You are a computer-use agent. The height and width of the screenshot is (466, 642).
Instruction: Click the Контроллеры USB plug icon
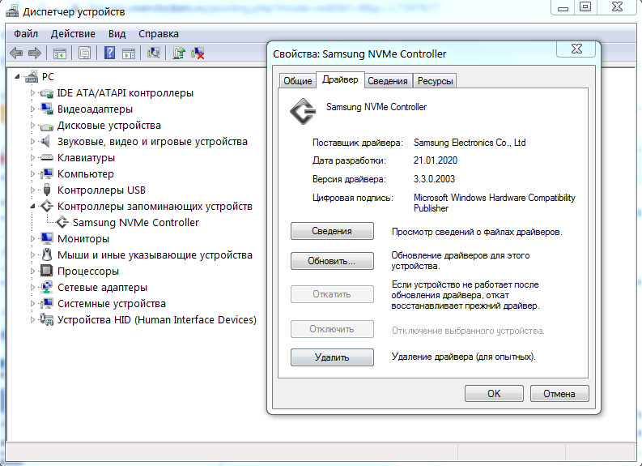click(x=47, y=190)
